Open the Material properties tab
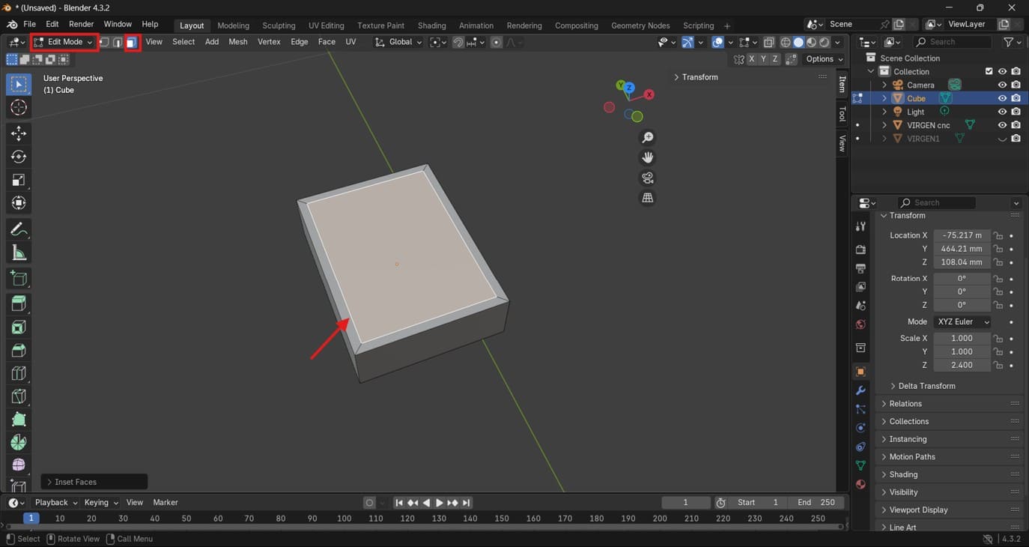Viewport: 1029px width, 547px height. pyautogui.click(x=860, y=484)
